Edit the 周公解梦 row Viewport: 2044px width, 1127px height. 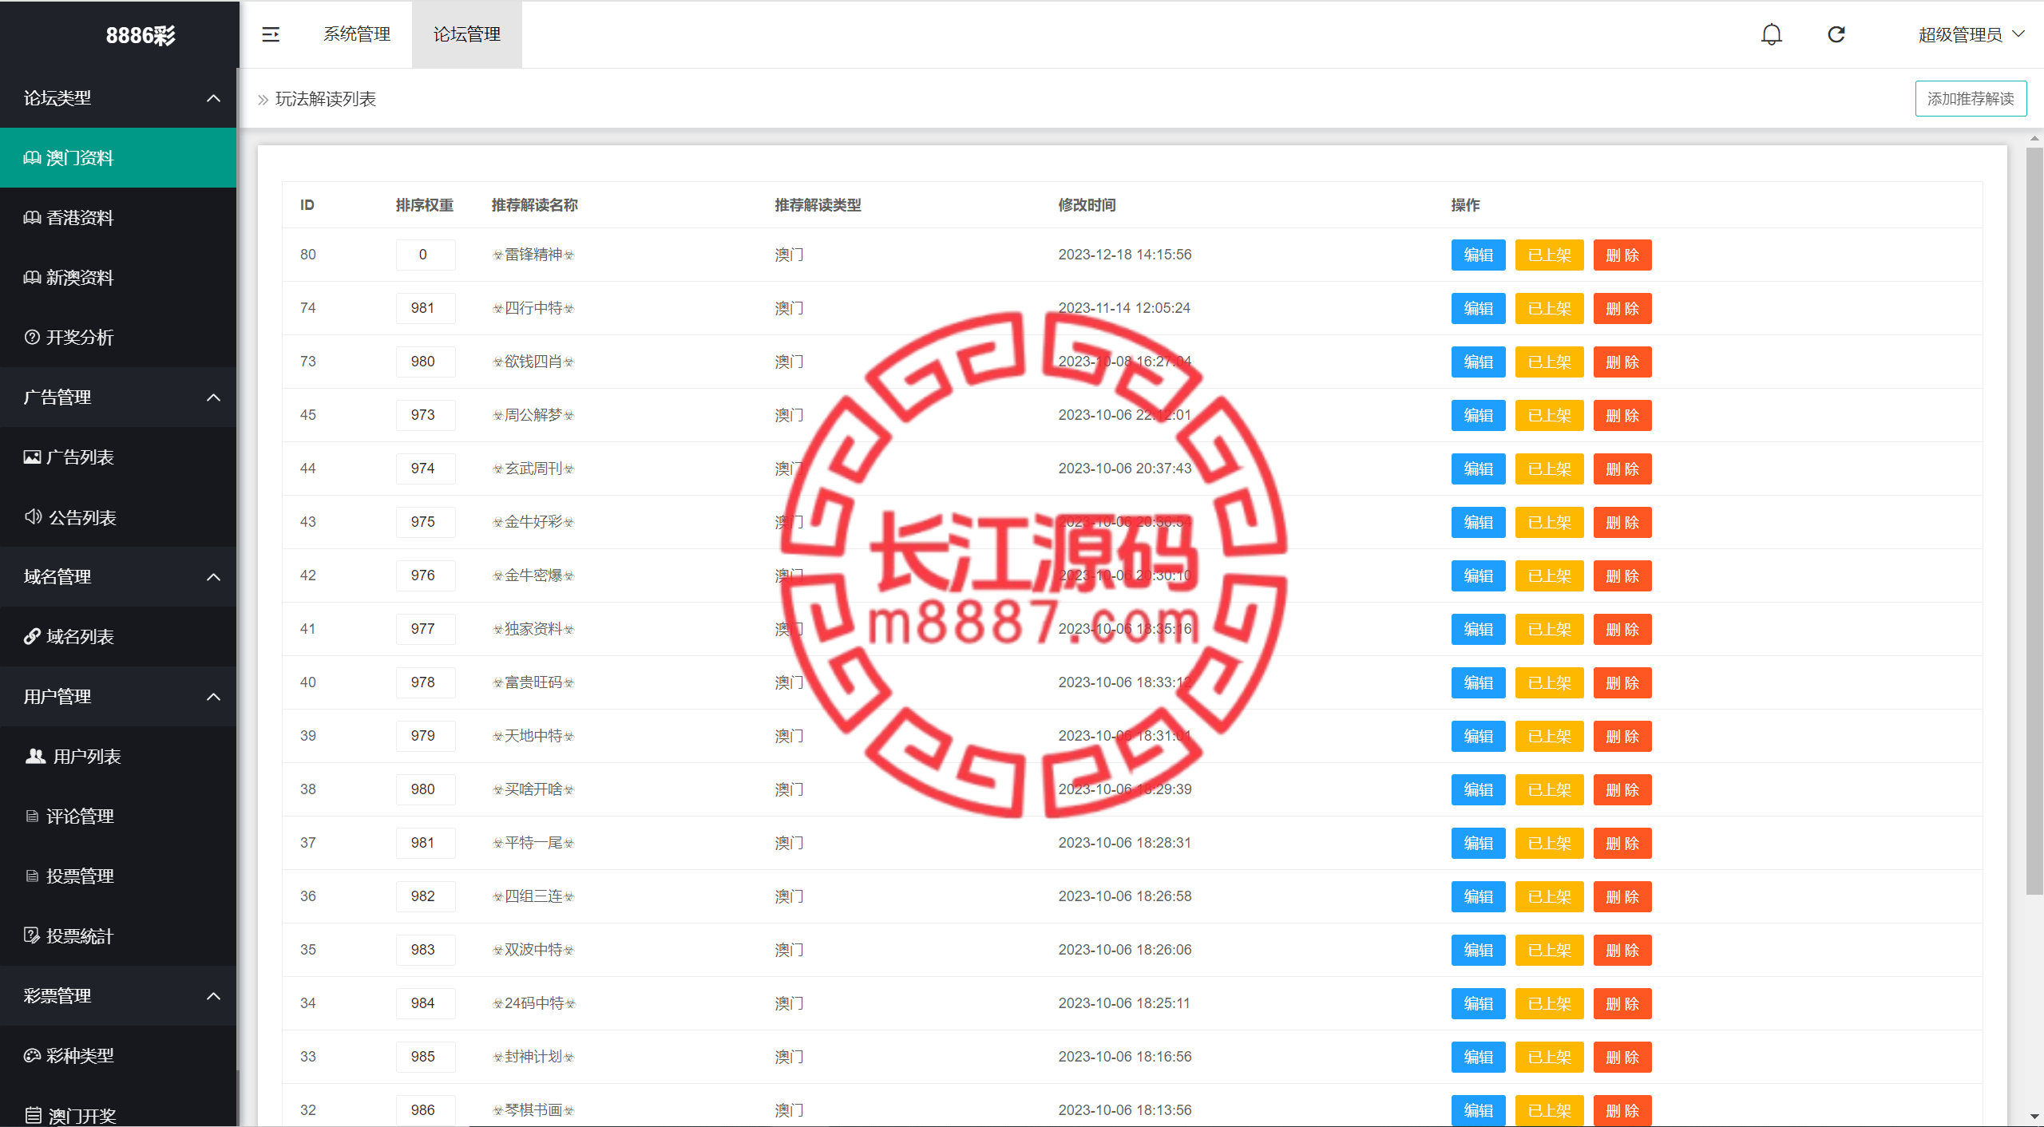(1478, 415)
